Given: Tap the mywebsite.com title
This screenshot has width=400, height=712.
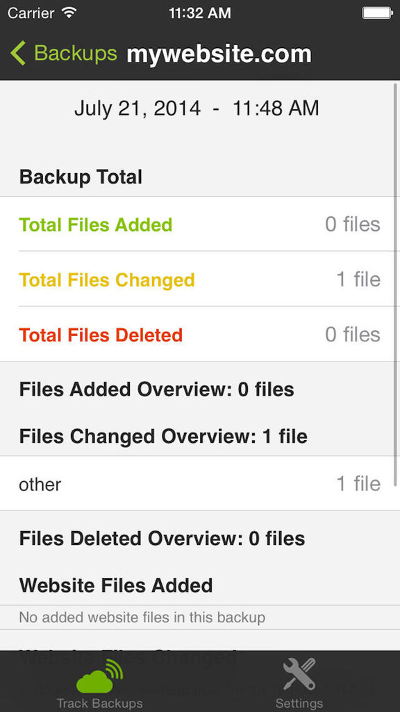Looking at the screenshot, I should pos(219,54).
